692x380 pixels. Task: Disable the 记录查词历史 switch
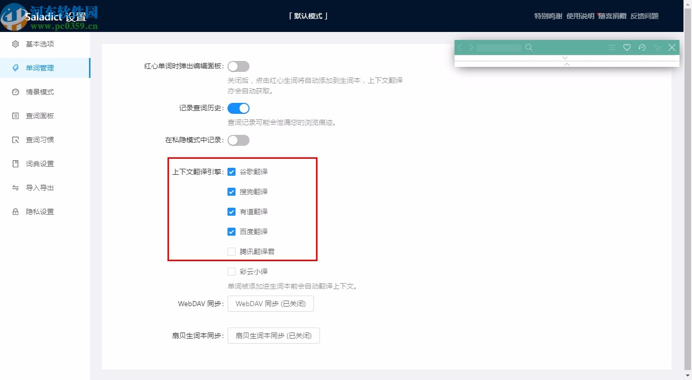tap(238, 108)
